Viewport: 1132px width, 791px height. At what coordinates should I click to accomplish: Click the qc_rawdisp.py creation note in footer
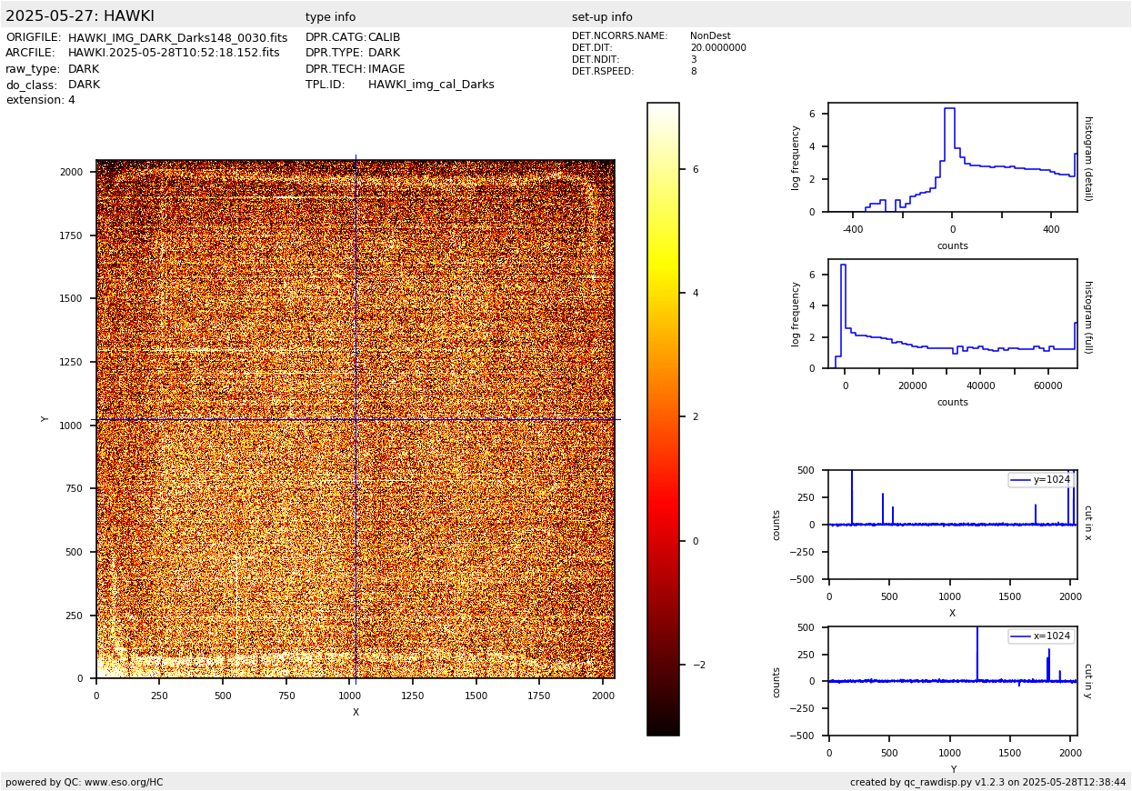click(x=987, y=782)
